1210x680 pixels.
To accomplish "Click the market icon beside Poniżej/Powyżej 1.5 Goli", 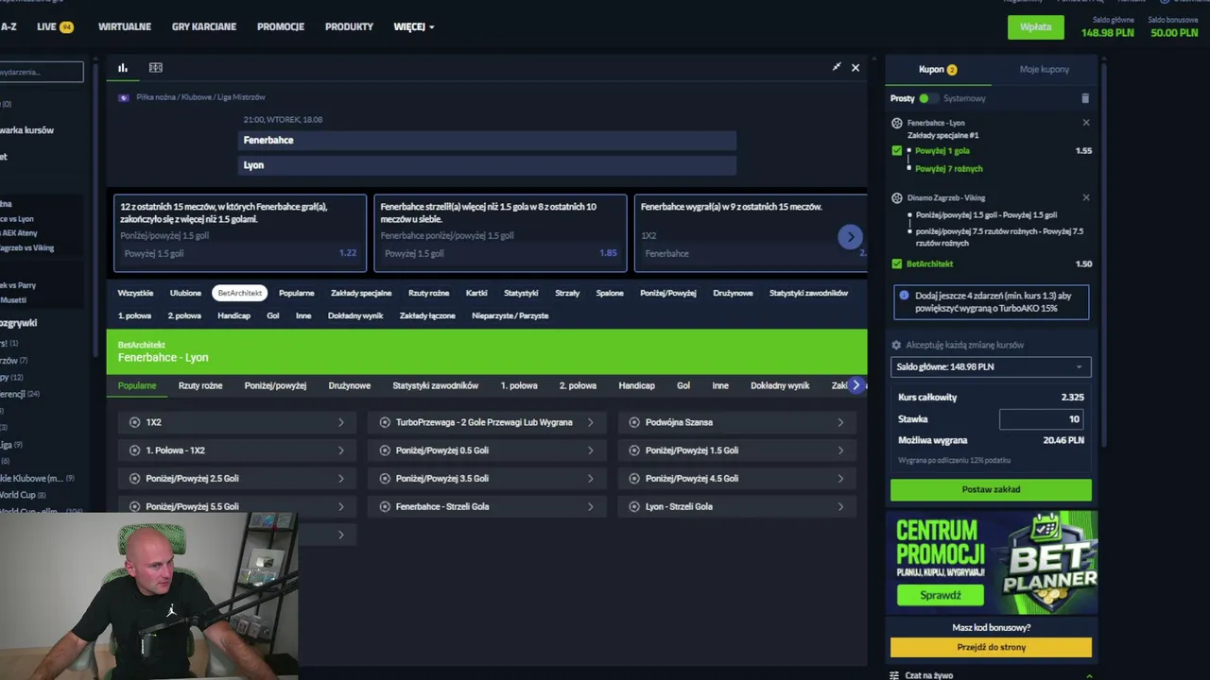I will point(634,450).
